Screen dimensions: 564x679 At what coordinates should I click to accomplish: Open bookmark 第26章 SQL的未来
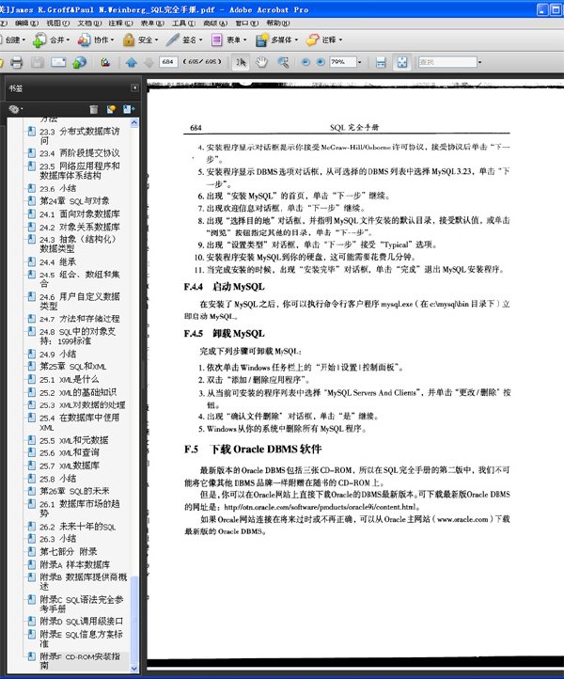coord(74,491)
